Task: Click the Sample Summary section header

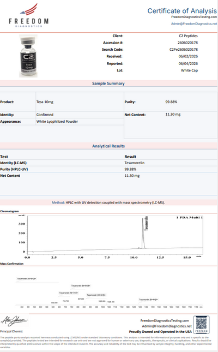Action: pos(108,83)
